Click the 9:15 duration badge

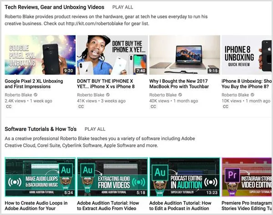(x=213, y=70)
